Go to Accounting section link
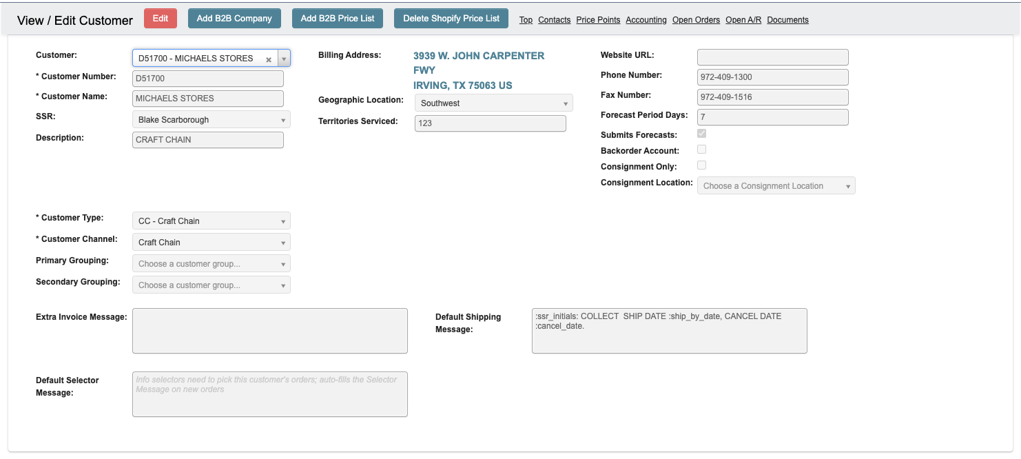The height and width of the screenshot is (459, 1021). click(x=646, y=20)
